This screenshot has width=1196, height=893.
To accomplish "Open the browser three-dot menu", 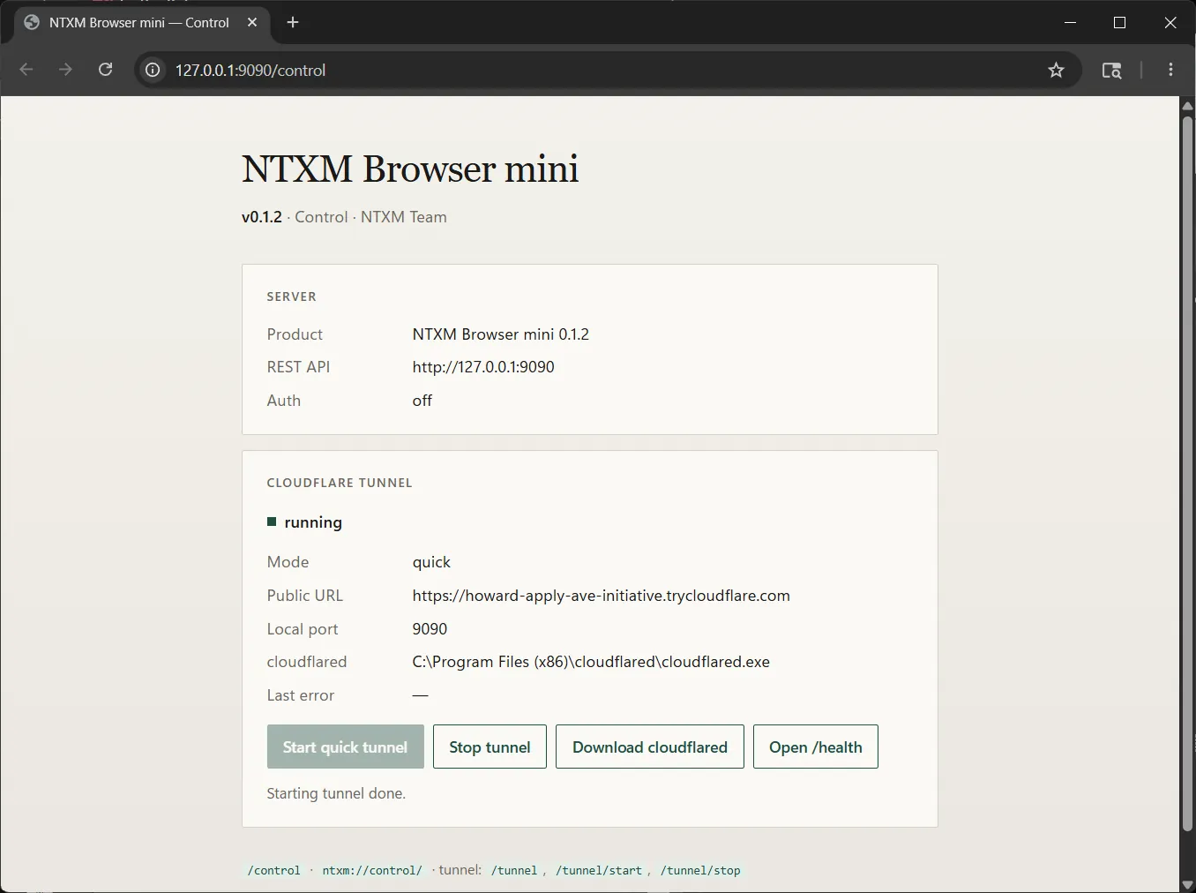I will coord(1170,70).
